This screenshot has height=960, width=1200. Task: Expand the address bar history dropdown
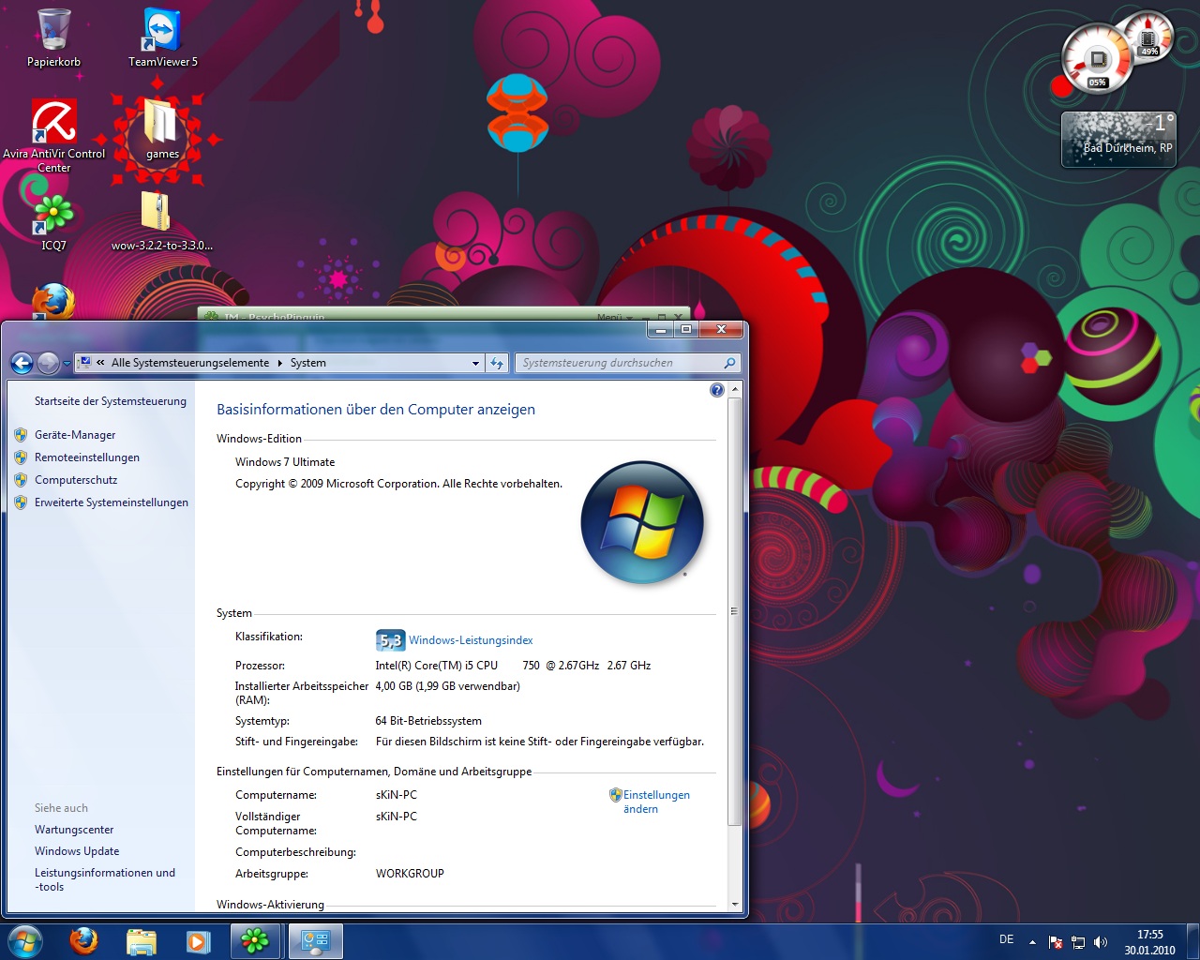[475, 363]
